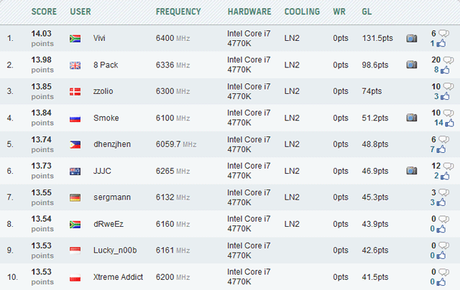Screen dimensions: 460x290
Task: Hit the thumbs-up icon for dRweEz
Action: click(444, 230)
